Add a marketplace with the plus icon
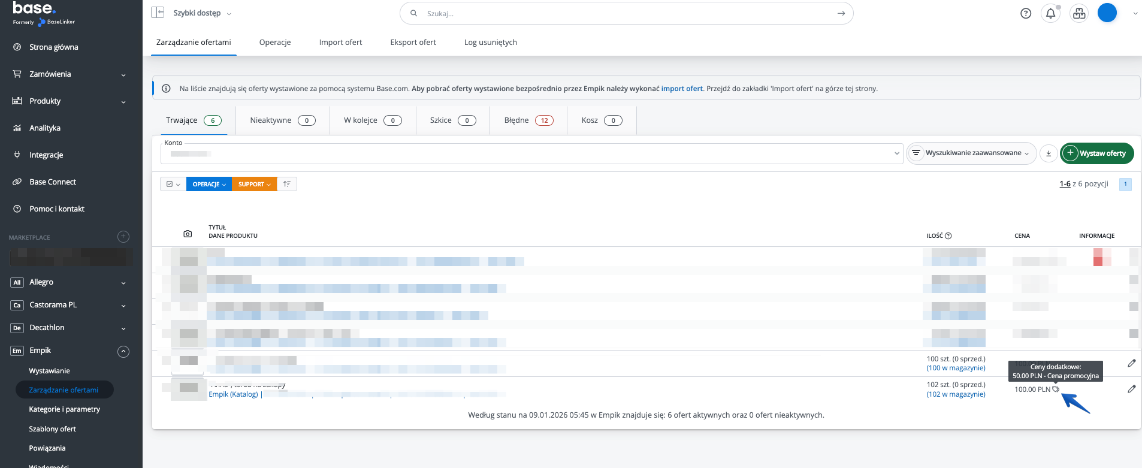The width and height of the screenshot is (1142, 468). point(123,237)
